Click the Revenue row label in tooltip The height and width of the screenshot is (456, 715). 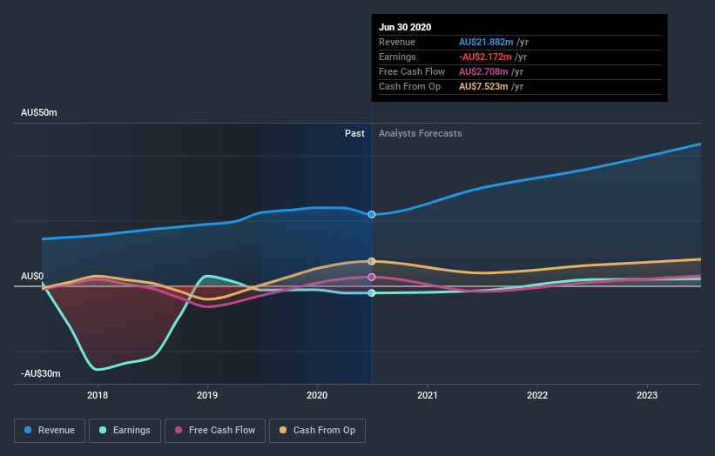click(x=397, y=42)
